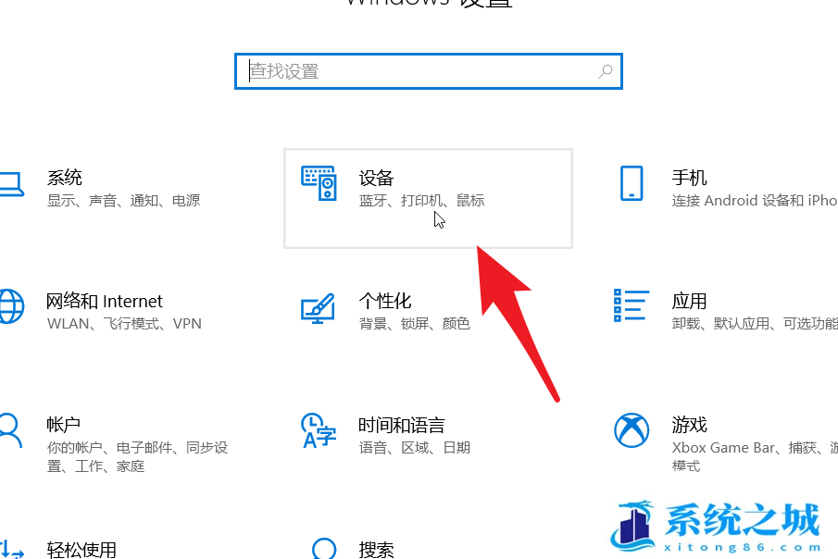Go to the 个性化 title

click(x=385, y=301)
